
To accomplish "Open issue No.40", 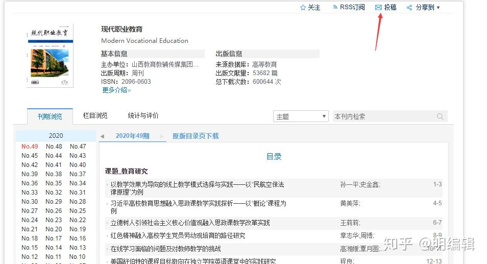I will tap(78, 165).
